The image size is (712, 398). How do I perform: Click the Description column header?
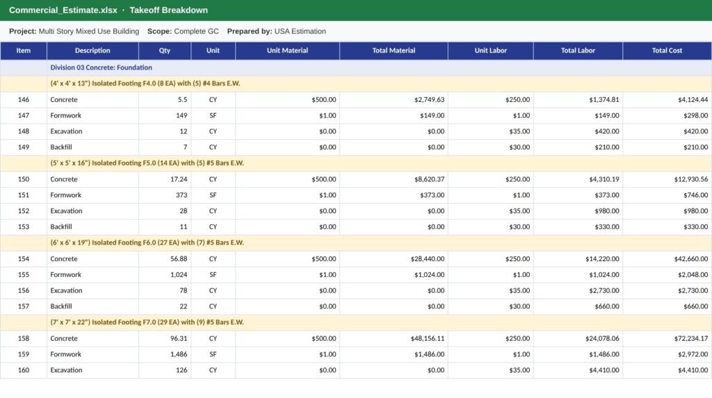point(92,51)
